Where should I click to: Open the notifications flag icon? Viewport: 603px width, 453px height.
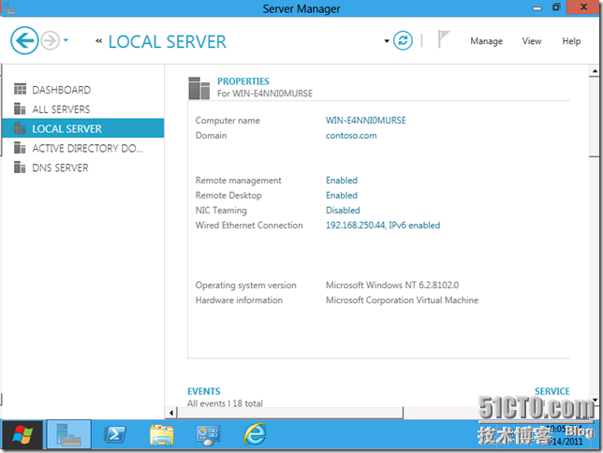[x=444, y=38]
